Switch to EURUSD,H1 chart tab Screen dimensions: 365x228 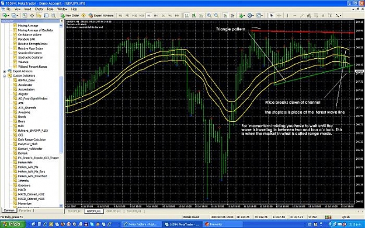tap(134, 211)
